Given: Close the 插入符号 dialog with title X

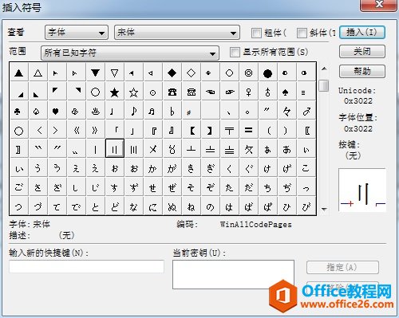Looking at the screenshot, I should [378, 5].
